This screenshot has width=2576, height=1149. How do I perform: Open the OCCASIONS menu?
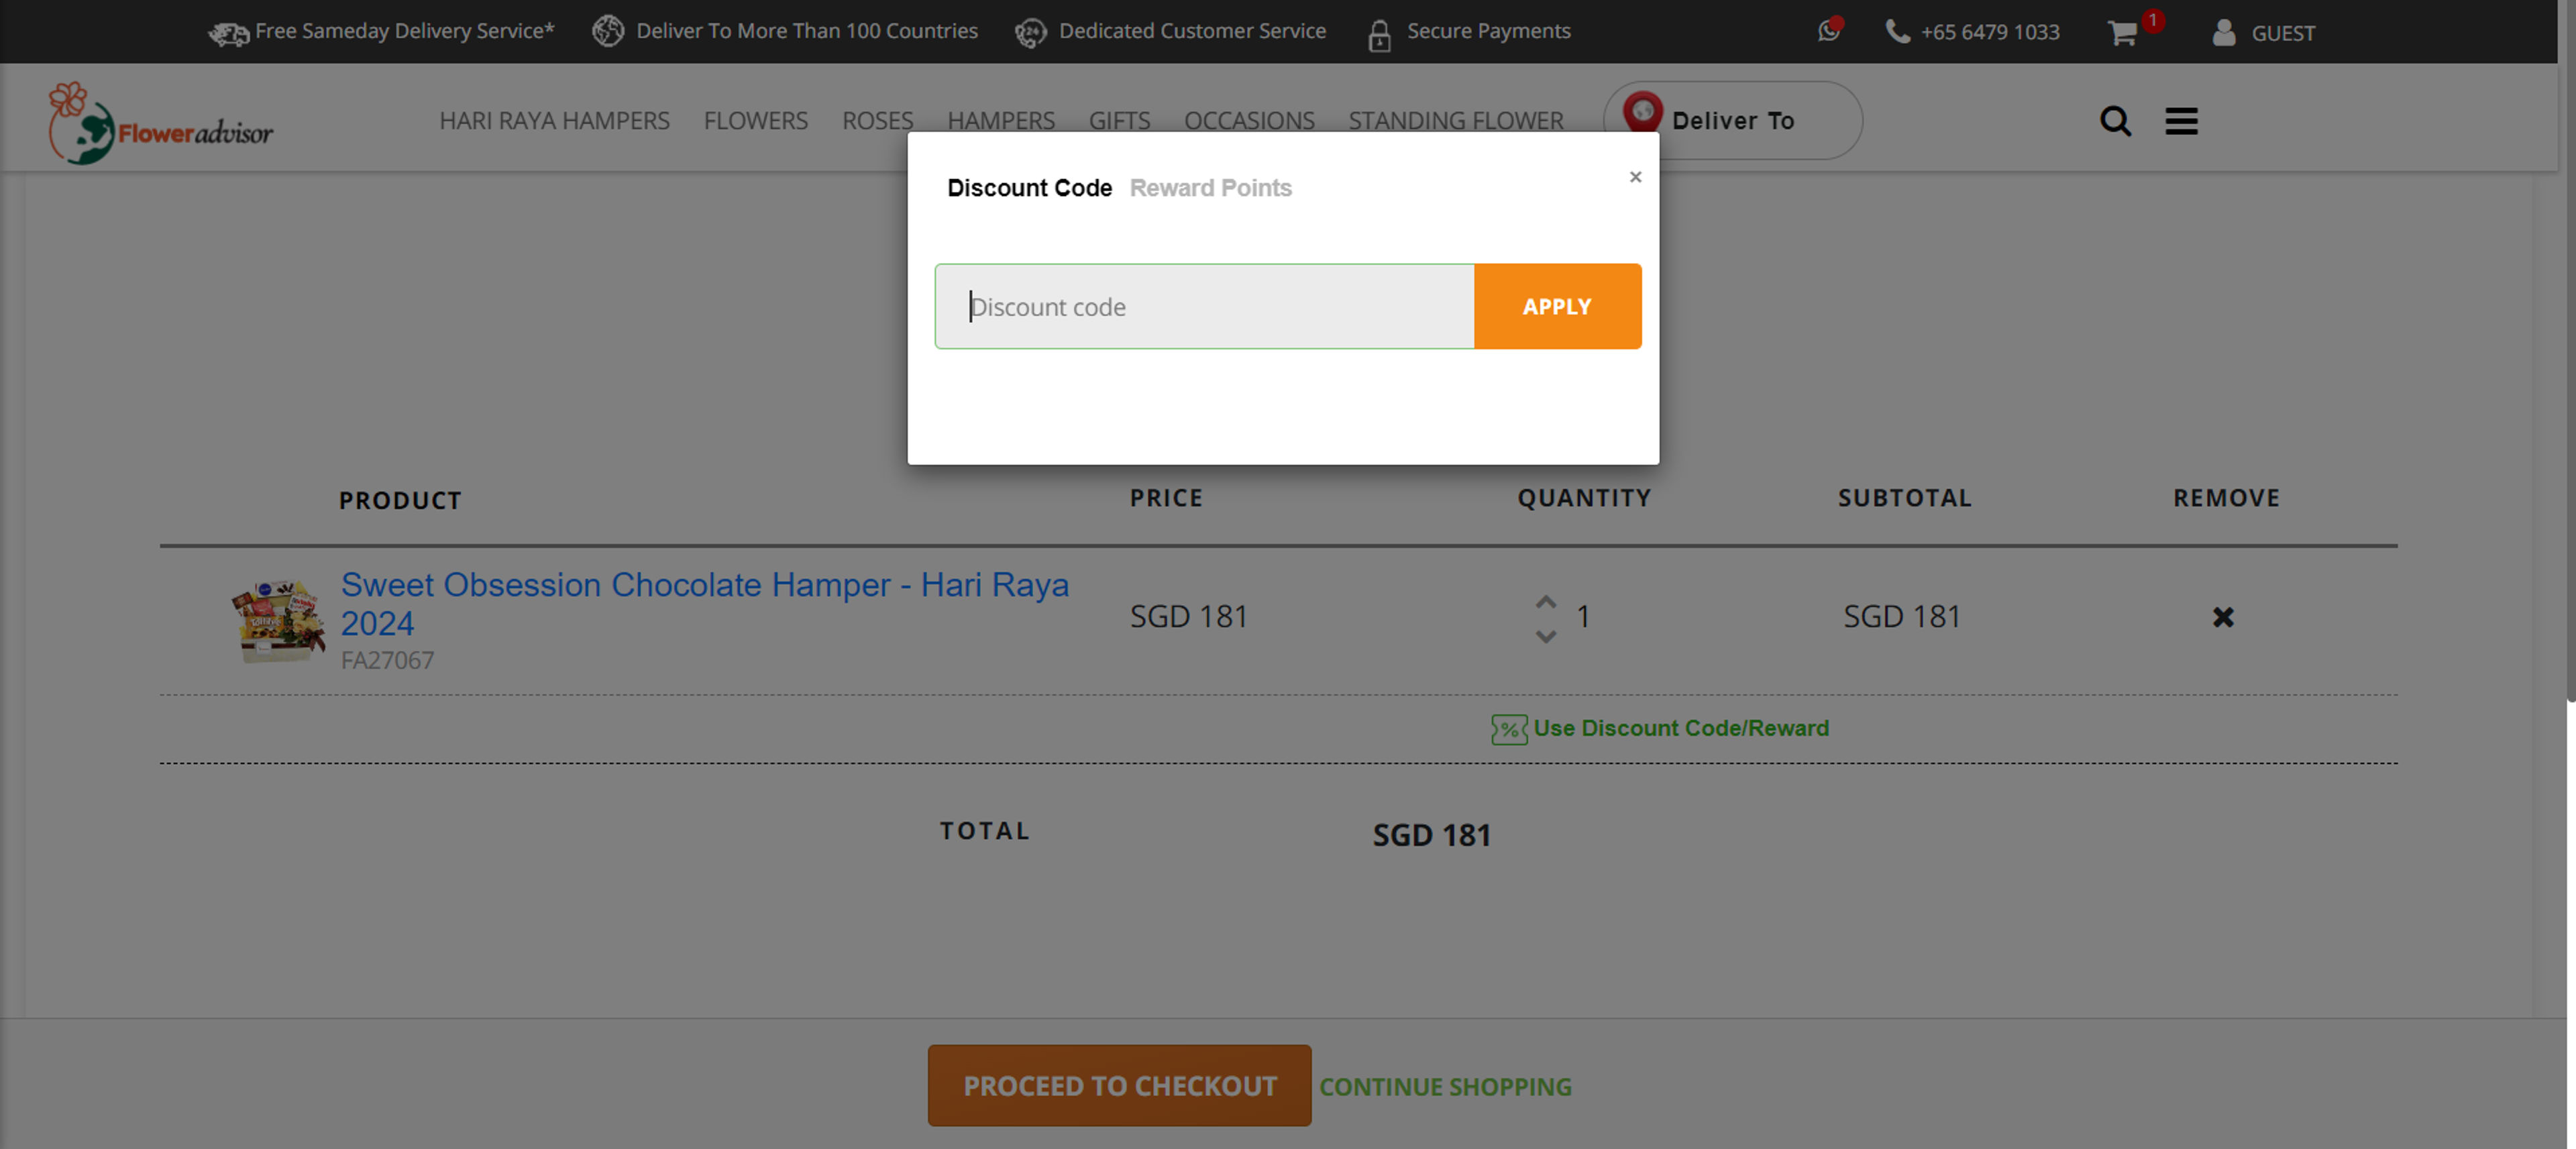point(1249,120)
